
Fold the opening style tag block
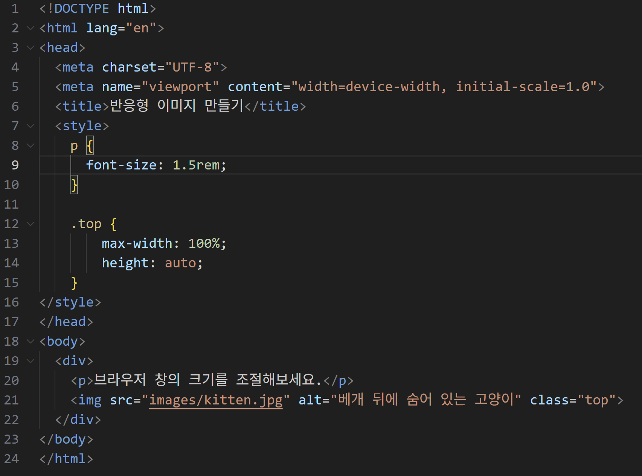click(x=30, y=126)
